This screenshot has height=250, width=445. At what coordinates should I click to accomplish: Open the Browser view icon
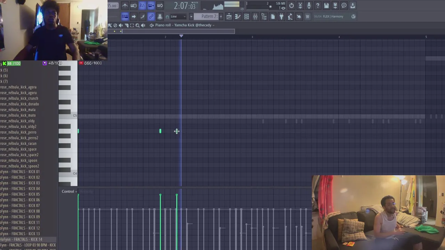point(264,16)
